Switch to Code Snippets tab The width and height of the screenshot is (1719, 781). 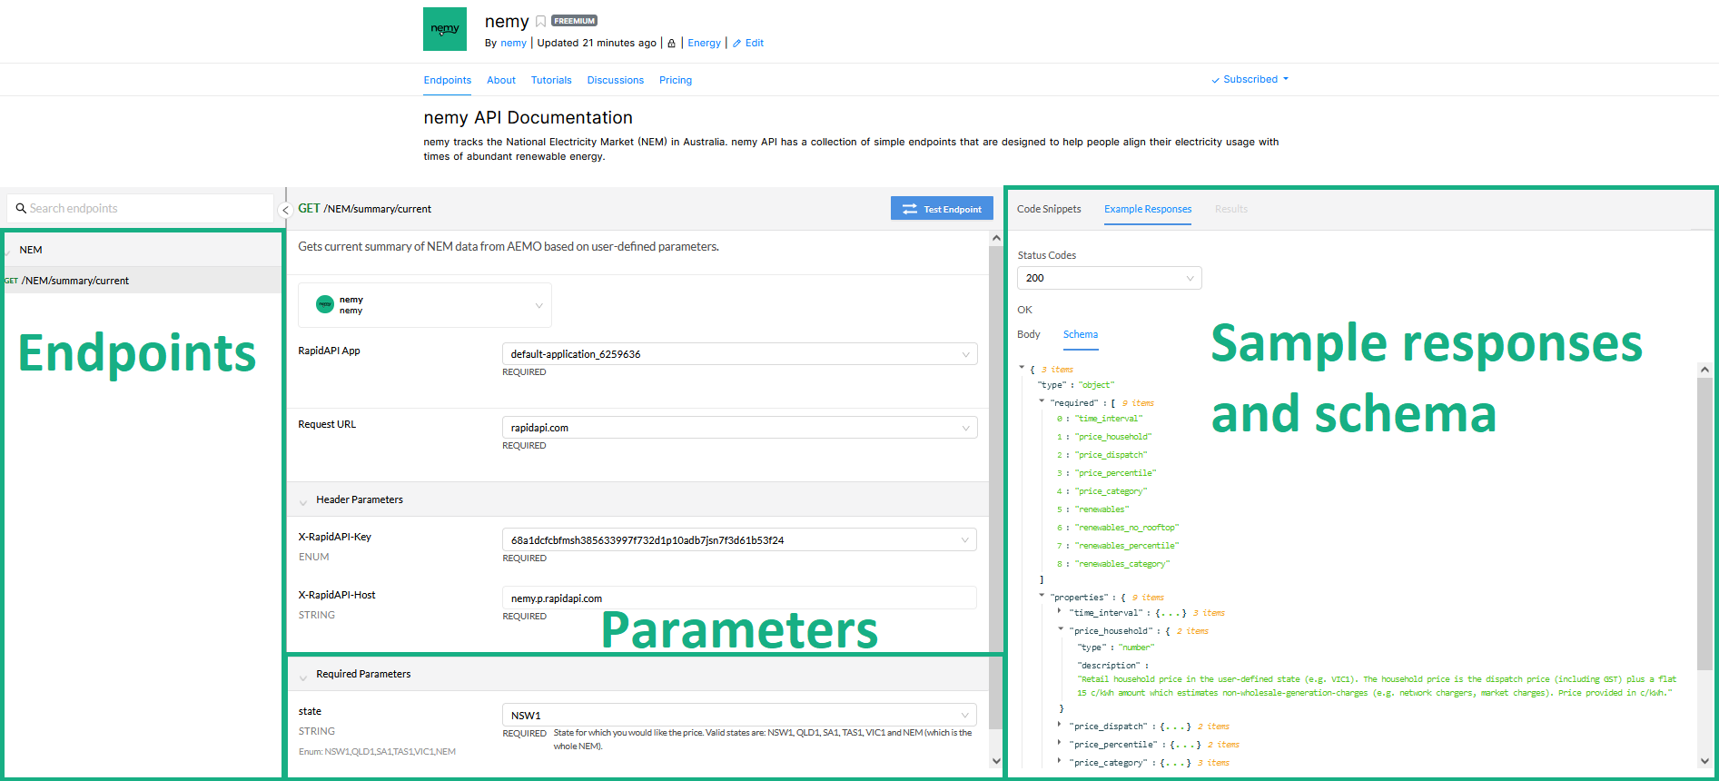tap(1049, 209)
